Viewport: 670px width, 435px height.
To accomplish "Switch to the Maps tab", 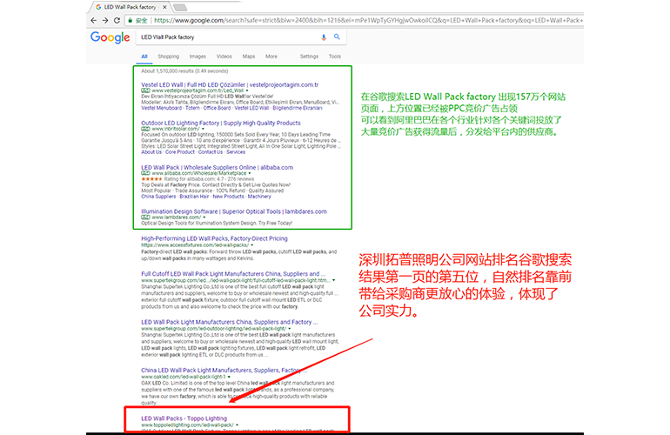I will (x=249, y=57).
